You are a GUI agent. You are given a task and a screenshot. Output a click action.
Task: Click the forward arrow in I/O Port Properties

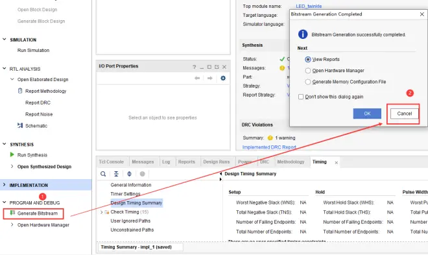click(x=209, y=78)
